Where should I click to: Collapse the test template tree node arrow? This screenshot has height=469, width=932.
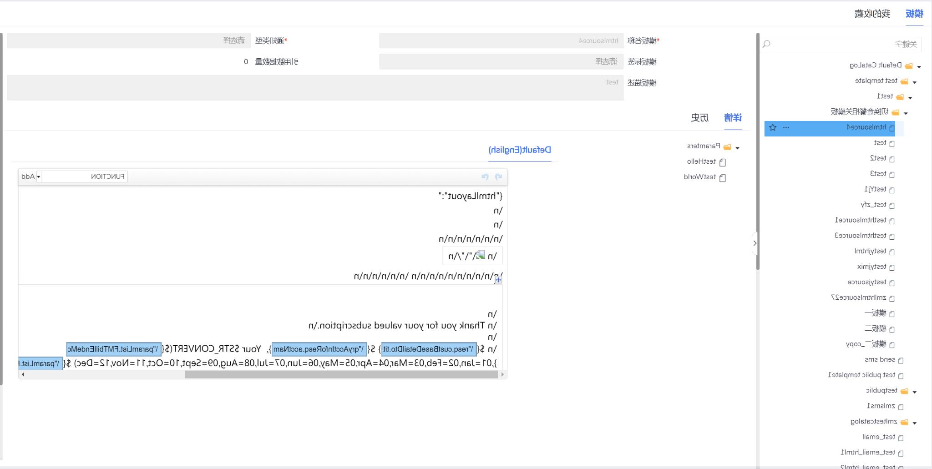pyautogui.click(x=915, y=82)
